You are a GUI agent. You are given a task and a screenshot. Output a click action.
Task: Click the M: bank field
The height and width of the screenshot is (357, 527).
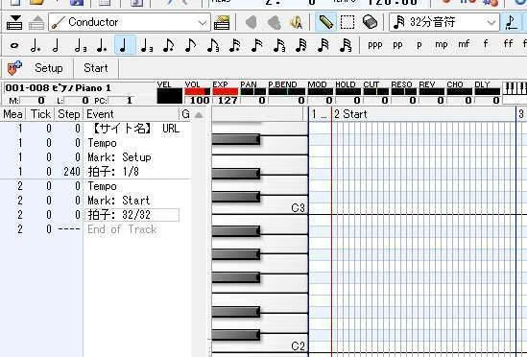33,101
